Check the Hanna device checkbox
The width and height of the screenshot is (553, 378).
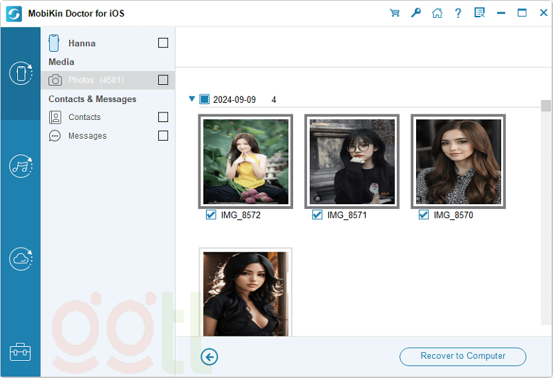[x=163, y=43]
